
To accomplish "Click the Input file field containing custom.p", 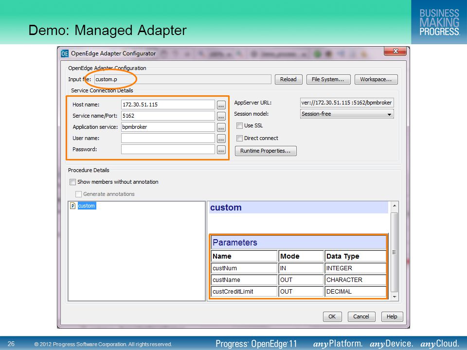I will (182, 79).
